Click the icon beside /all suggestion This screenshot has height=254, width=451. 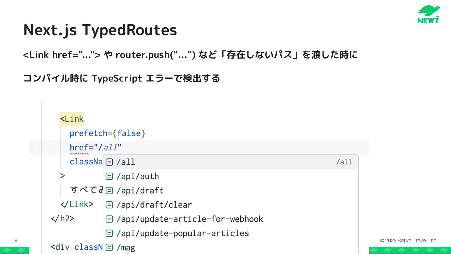[109, 162]
